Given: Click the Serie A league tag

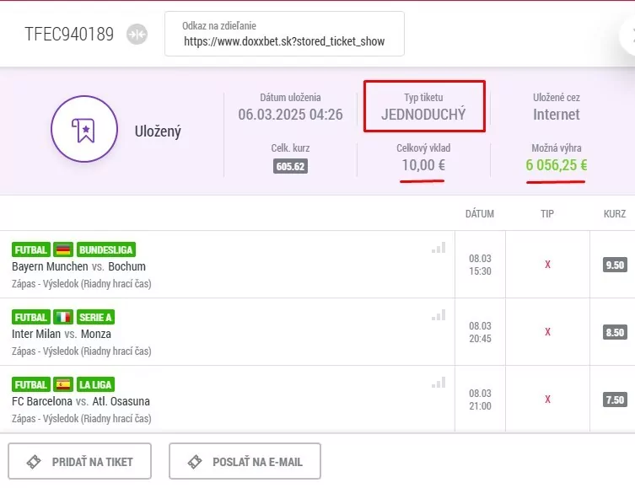Looking at the screenshot, I should pos(95,317).
